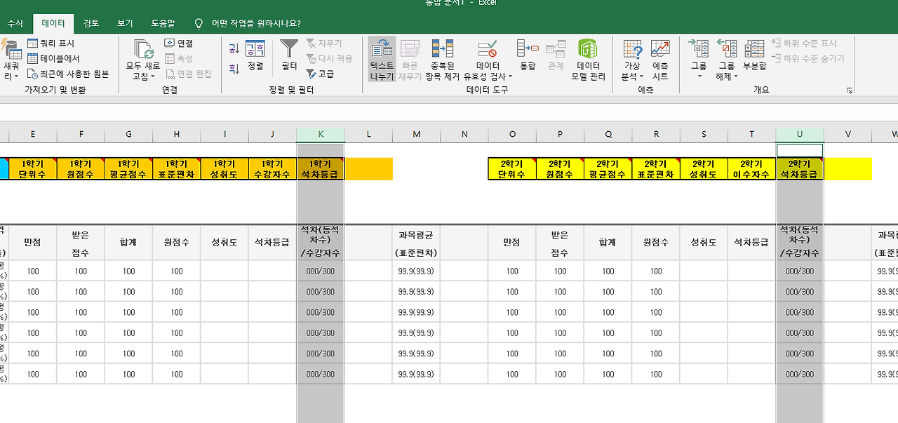Screen dimensions: 898x423
Task: Open the Outline (개요) dialog launcher
Action: point(850,90)
